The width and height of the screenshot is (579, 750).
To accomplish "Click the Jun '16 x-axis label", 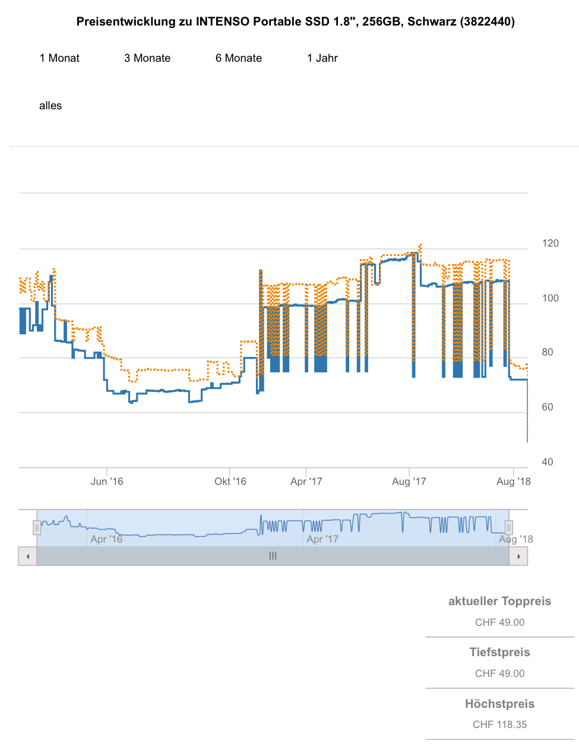I will (107, 482).
